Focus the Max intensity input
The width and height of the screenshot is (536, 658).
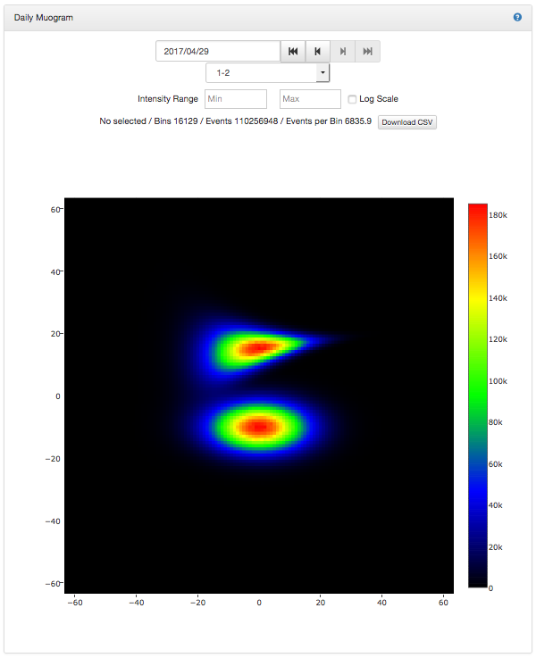310,99
